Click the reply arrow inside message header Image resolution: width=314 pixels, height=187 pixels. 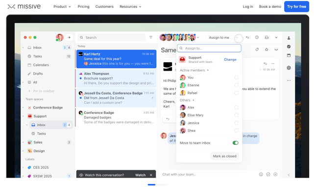(x=265, y=64)
